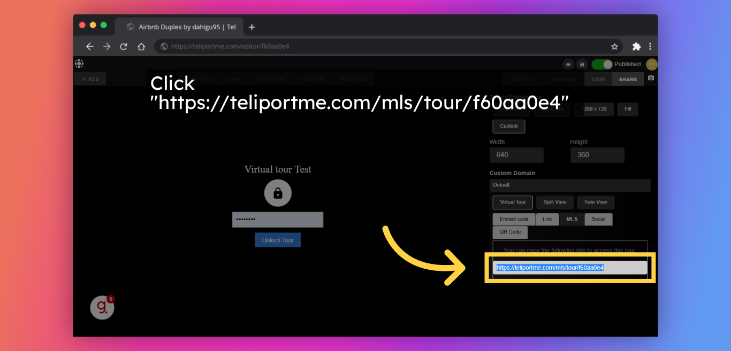Image resolution: width=731 pixels, height=351 pixels.
Task: Open the Social share tab
Action: click(598, 219)
